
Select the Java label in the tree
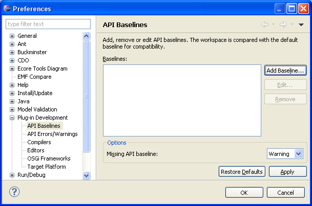coord(24,101)
